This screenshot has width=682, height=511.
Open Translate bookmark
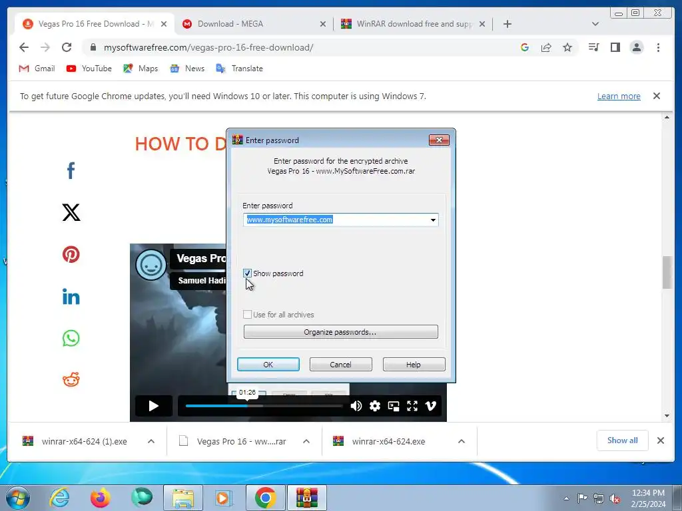(x=240, y=69)
